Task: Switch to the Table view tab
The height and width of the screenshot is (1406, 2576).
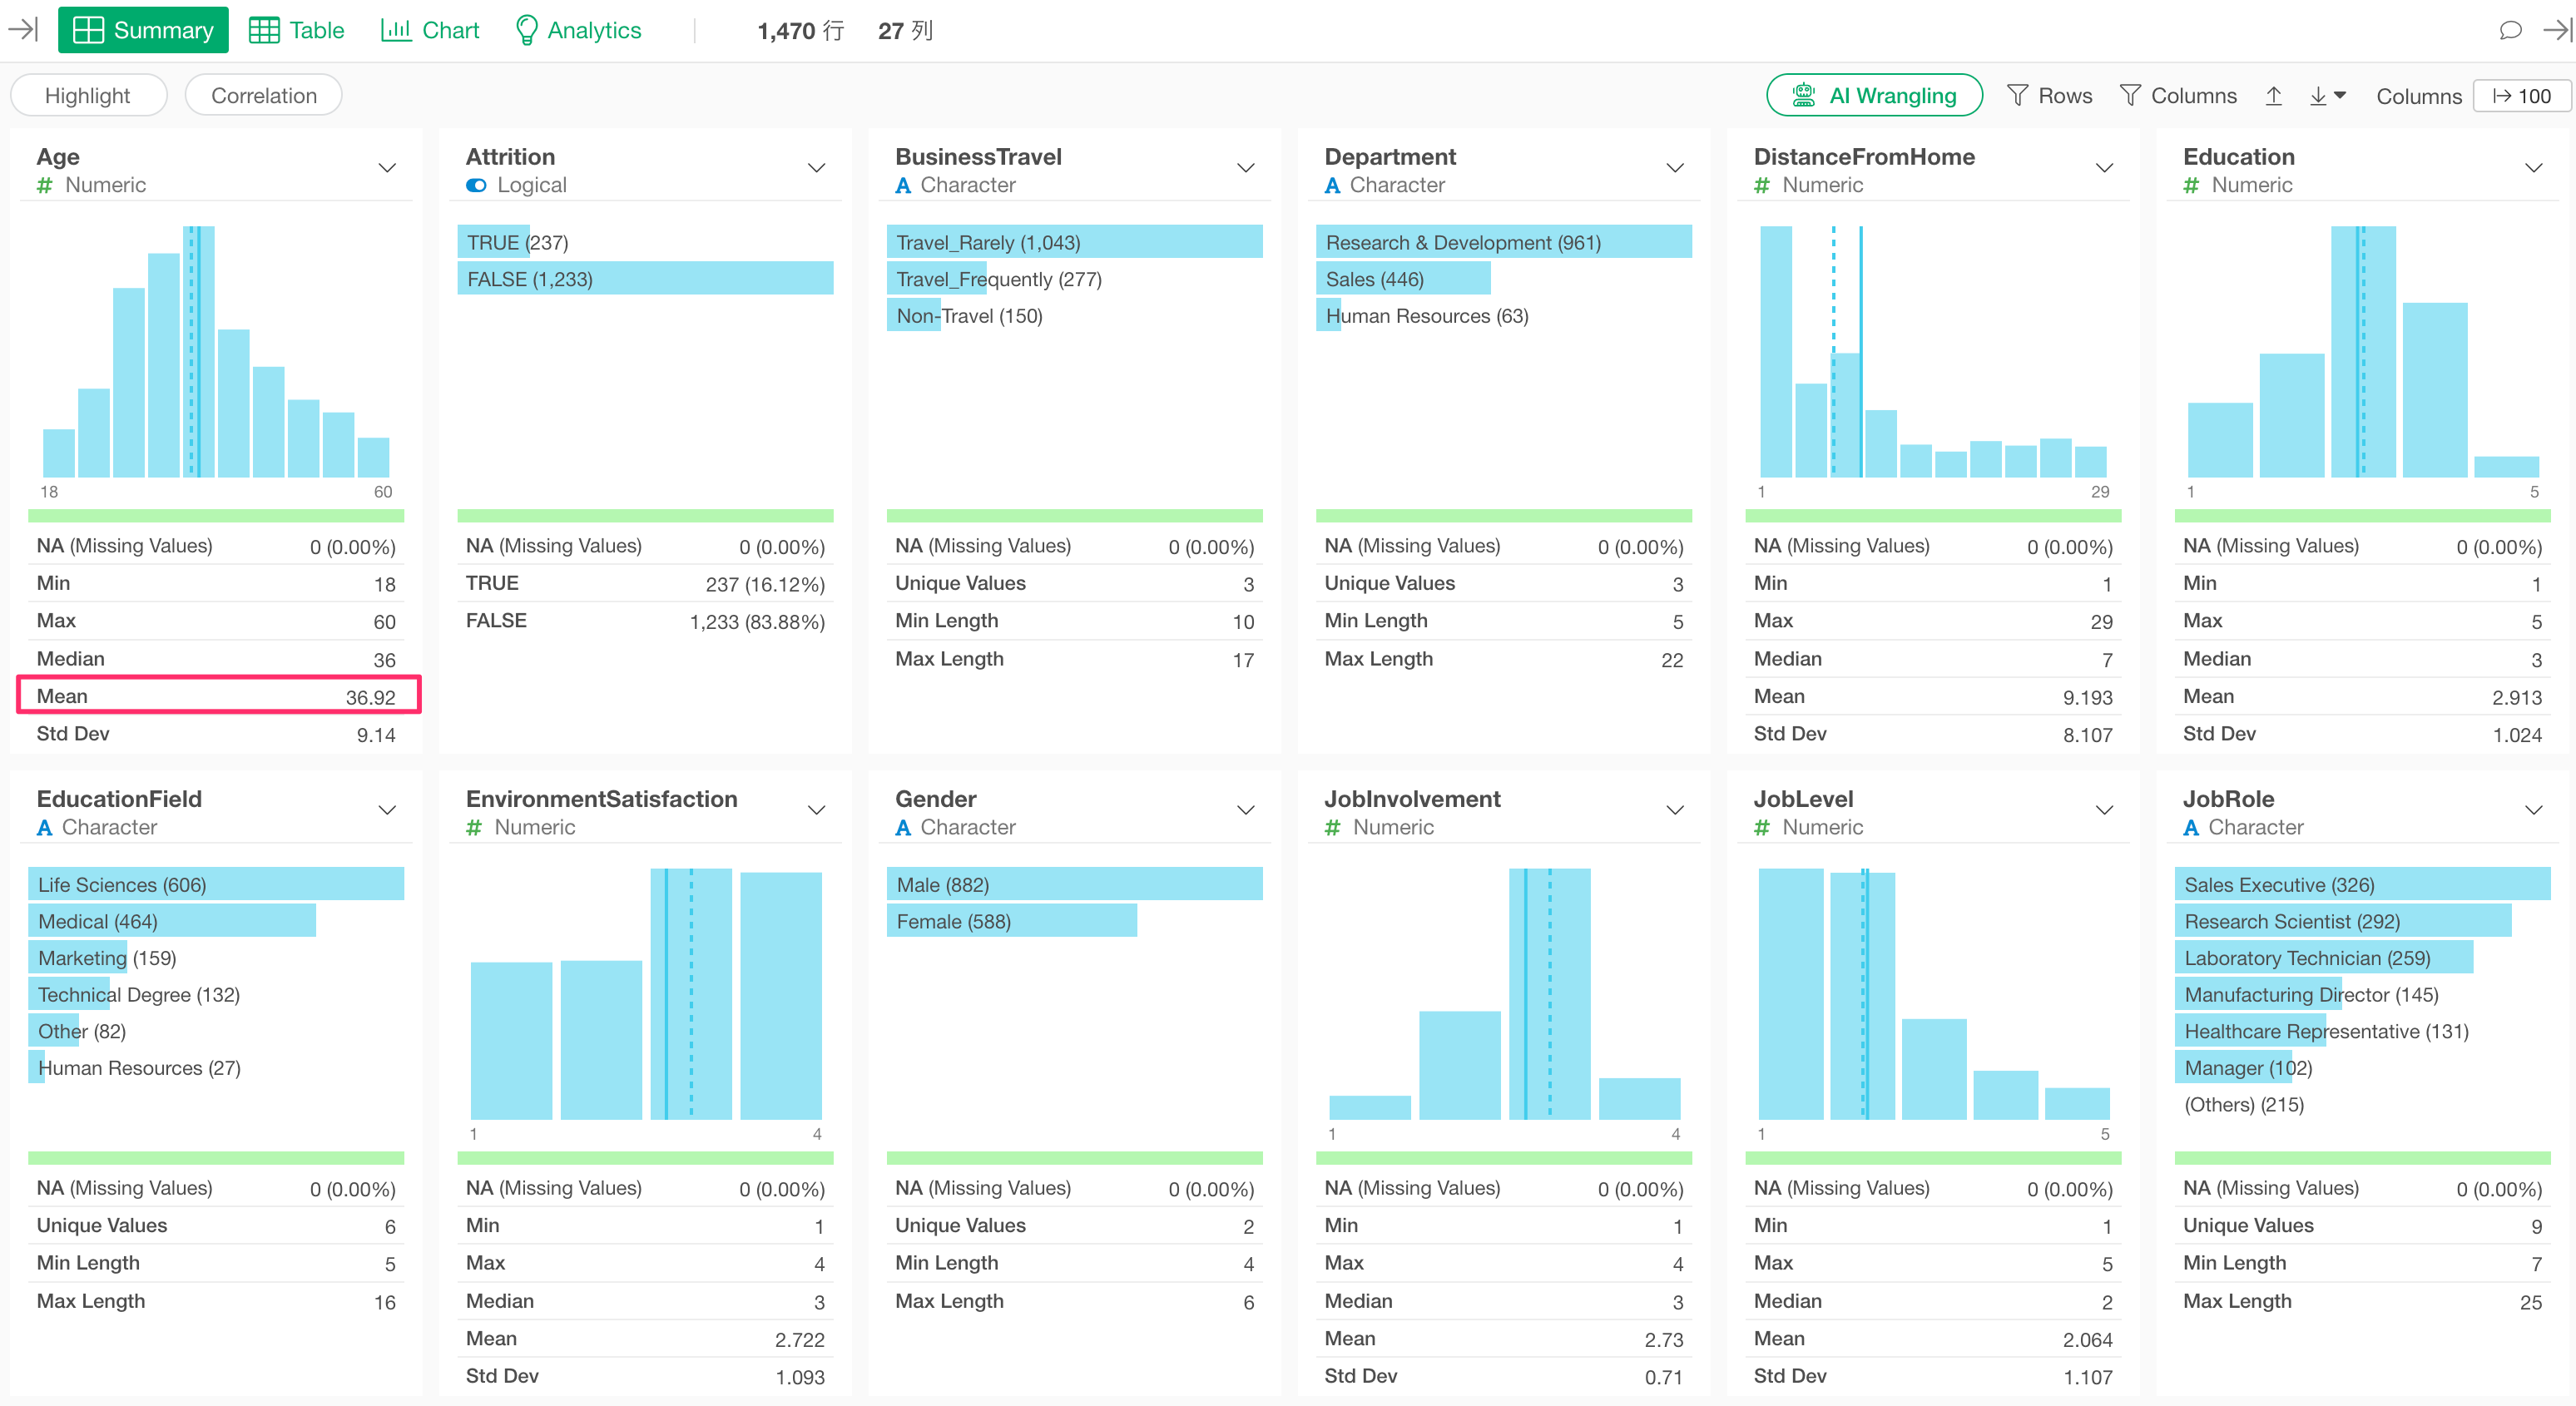Action: [296, 30]
